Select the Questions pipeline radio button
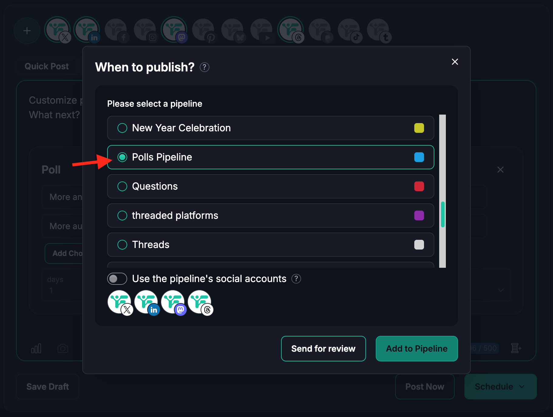The width and height of the screenshot is (553, 417). [x=122, y=186]
